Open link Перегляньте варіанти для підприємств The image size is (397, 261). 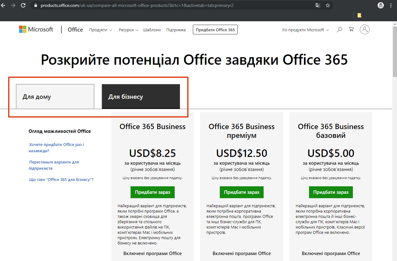click(54, 165)
